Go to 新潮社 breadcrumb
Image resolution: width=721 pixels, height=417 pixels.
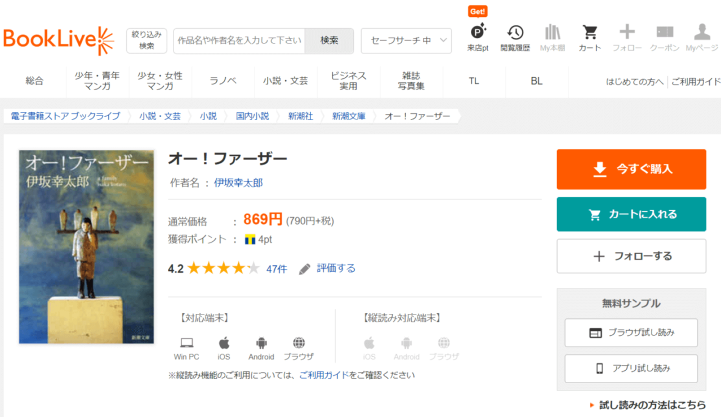tap(301, 116)
